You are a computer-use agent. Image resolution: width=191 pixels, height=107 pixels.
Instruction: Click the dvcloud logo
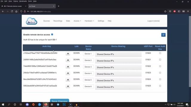(x=32, y=21)
